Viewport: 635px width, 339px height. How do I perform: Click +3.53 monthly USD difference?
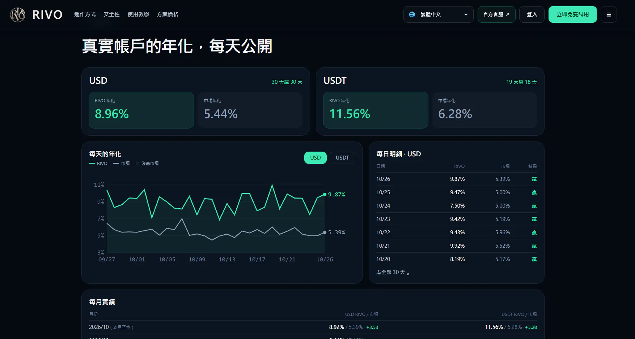(x=372, y=327)
